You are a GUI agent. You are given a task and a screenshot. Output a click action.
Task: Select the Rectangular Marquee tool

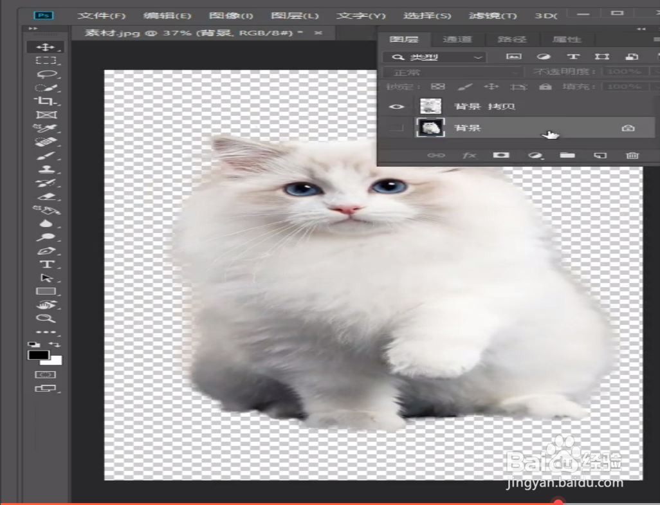coord(46,60)
